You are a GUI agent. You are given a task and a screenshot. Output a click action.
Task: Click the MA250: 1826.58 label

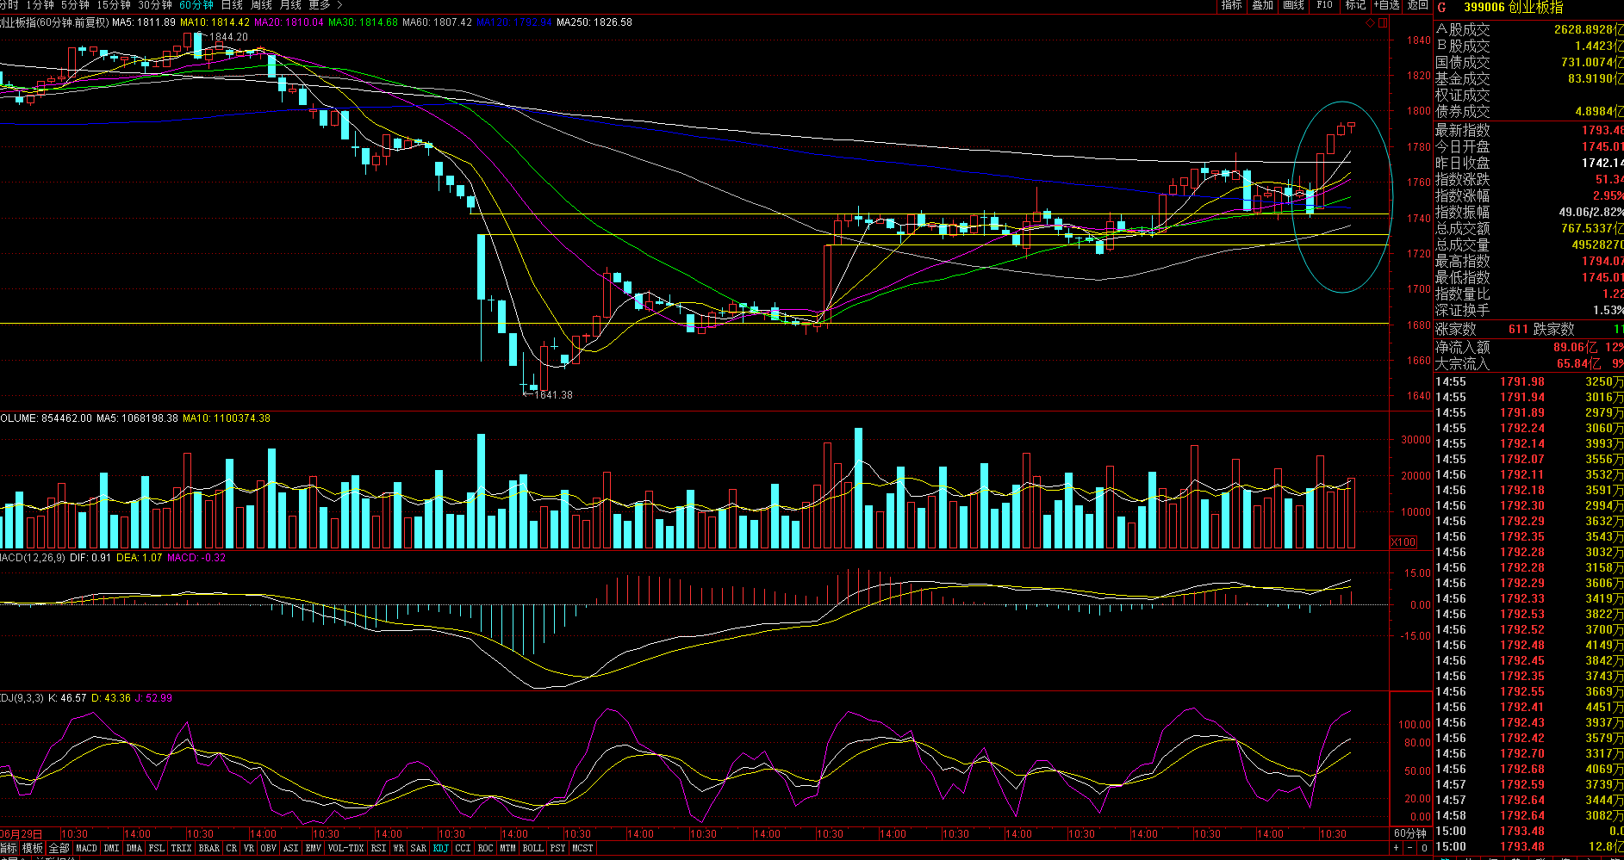tap(594, 22)
